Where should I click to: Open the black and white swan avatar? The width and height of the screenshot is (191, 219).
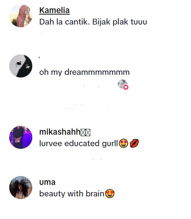pyautogui.click(x=21, y=66)
